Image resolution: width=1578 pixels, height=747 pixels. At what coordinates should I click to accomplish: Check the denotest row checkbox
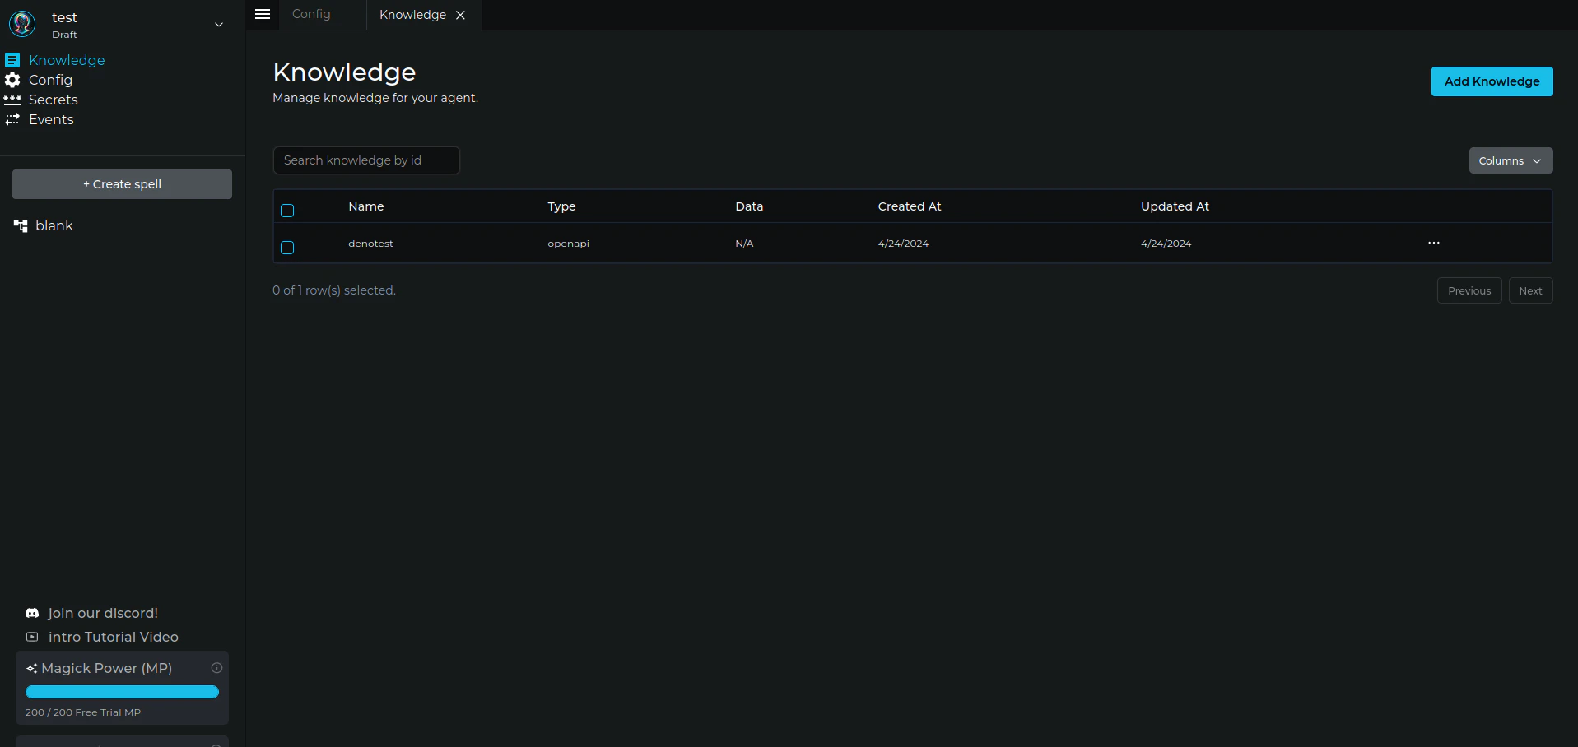pyautogui.click(x=286, y=247)
